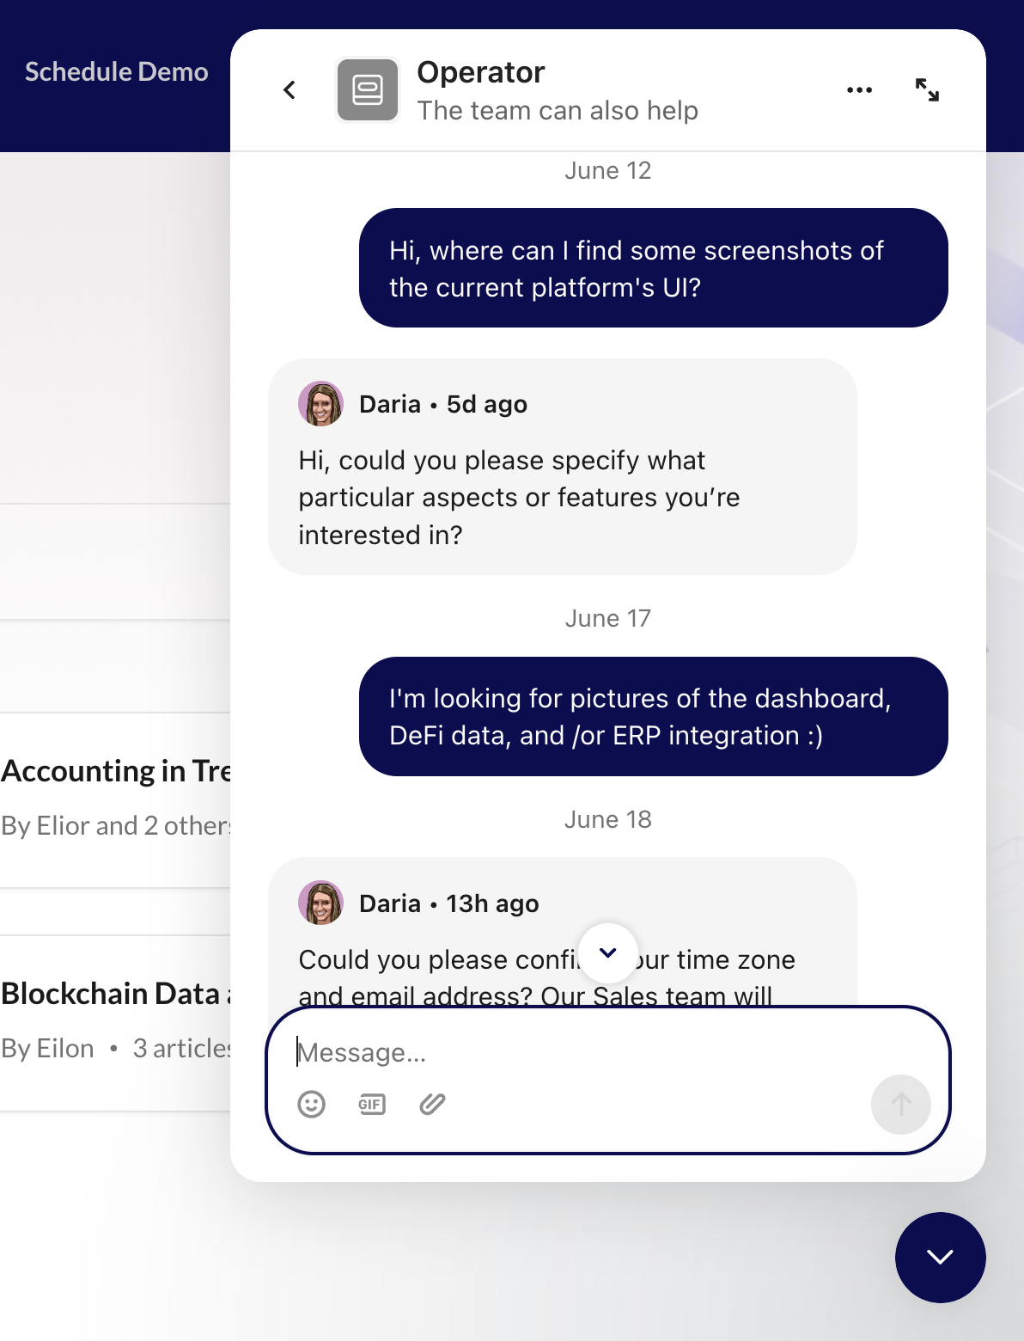
Task: Click the 'Operator' conversation header title
Action: tap(481, 71)
